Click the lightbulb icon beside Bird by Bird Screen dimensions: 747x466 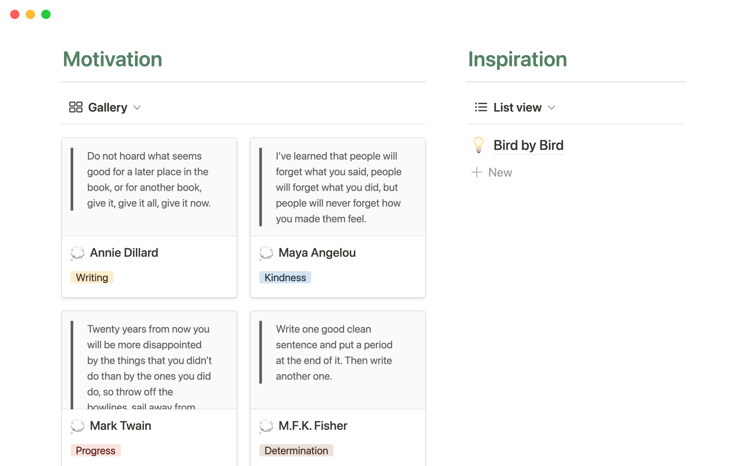(479, 145)
